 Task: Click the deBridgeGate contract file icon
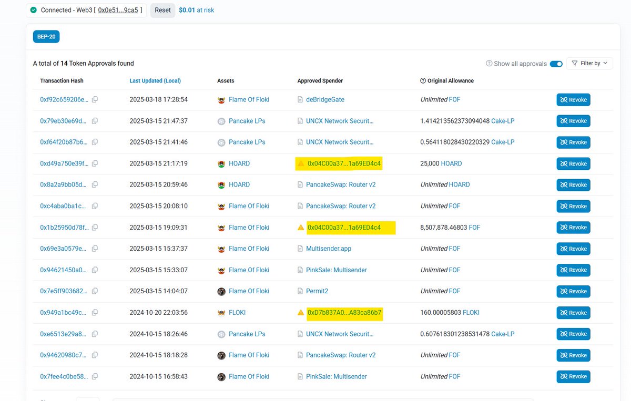pos(300,99)
